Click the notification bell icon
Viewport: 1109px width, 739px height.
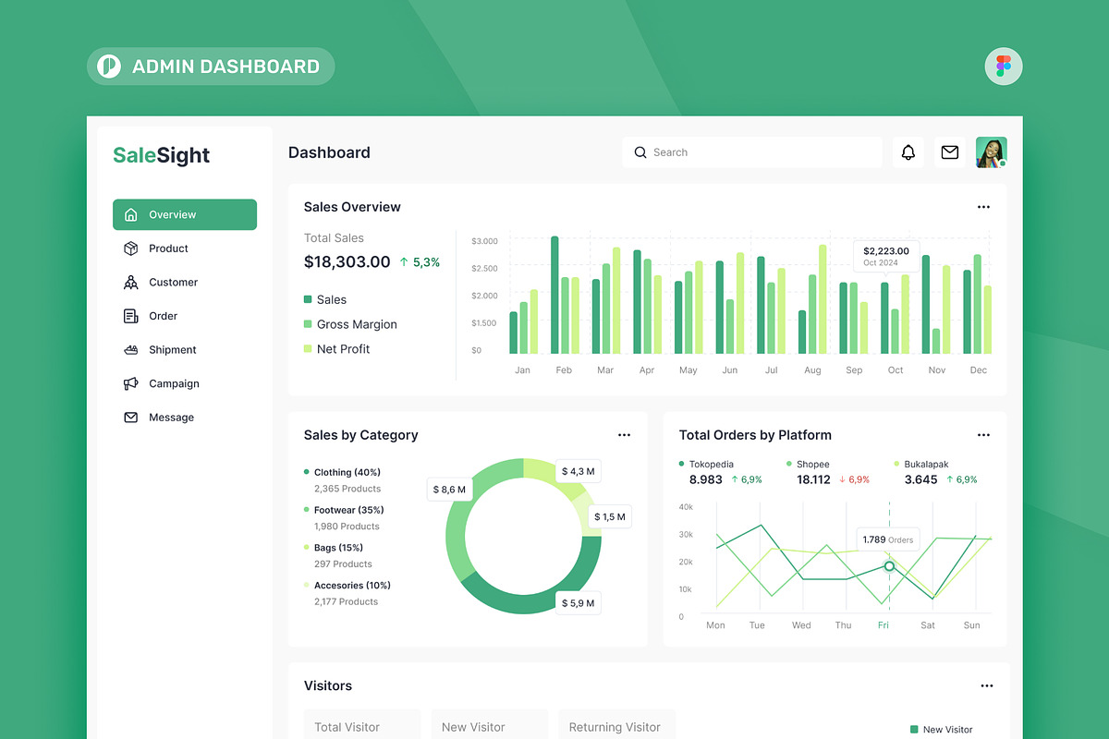(x=908, y=152)
